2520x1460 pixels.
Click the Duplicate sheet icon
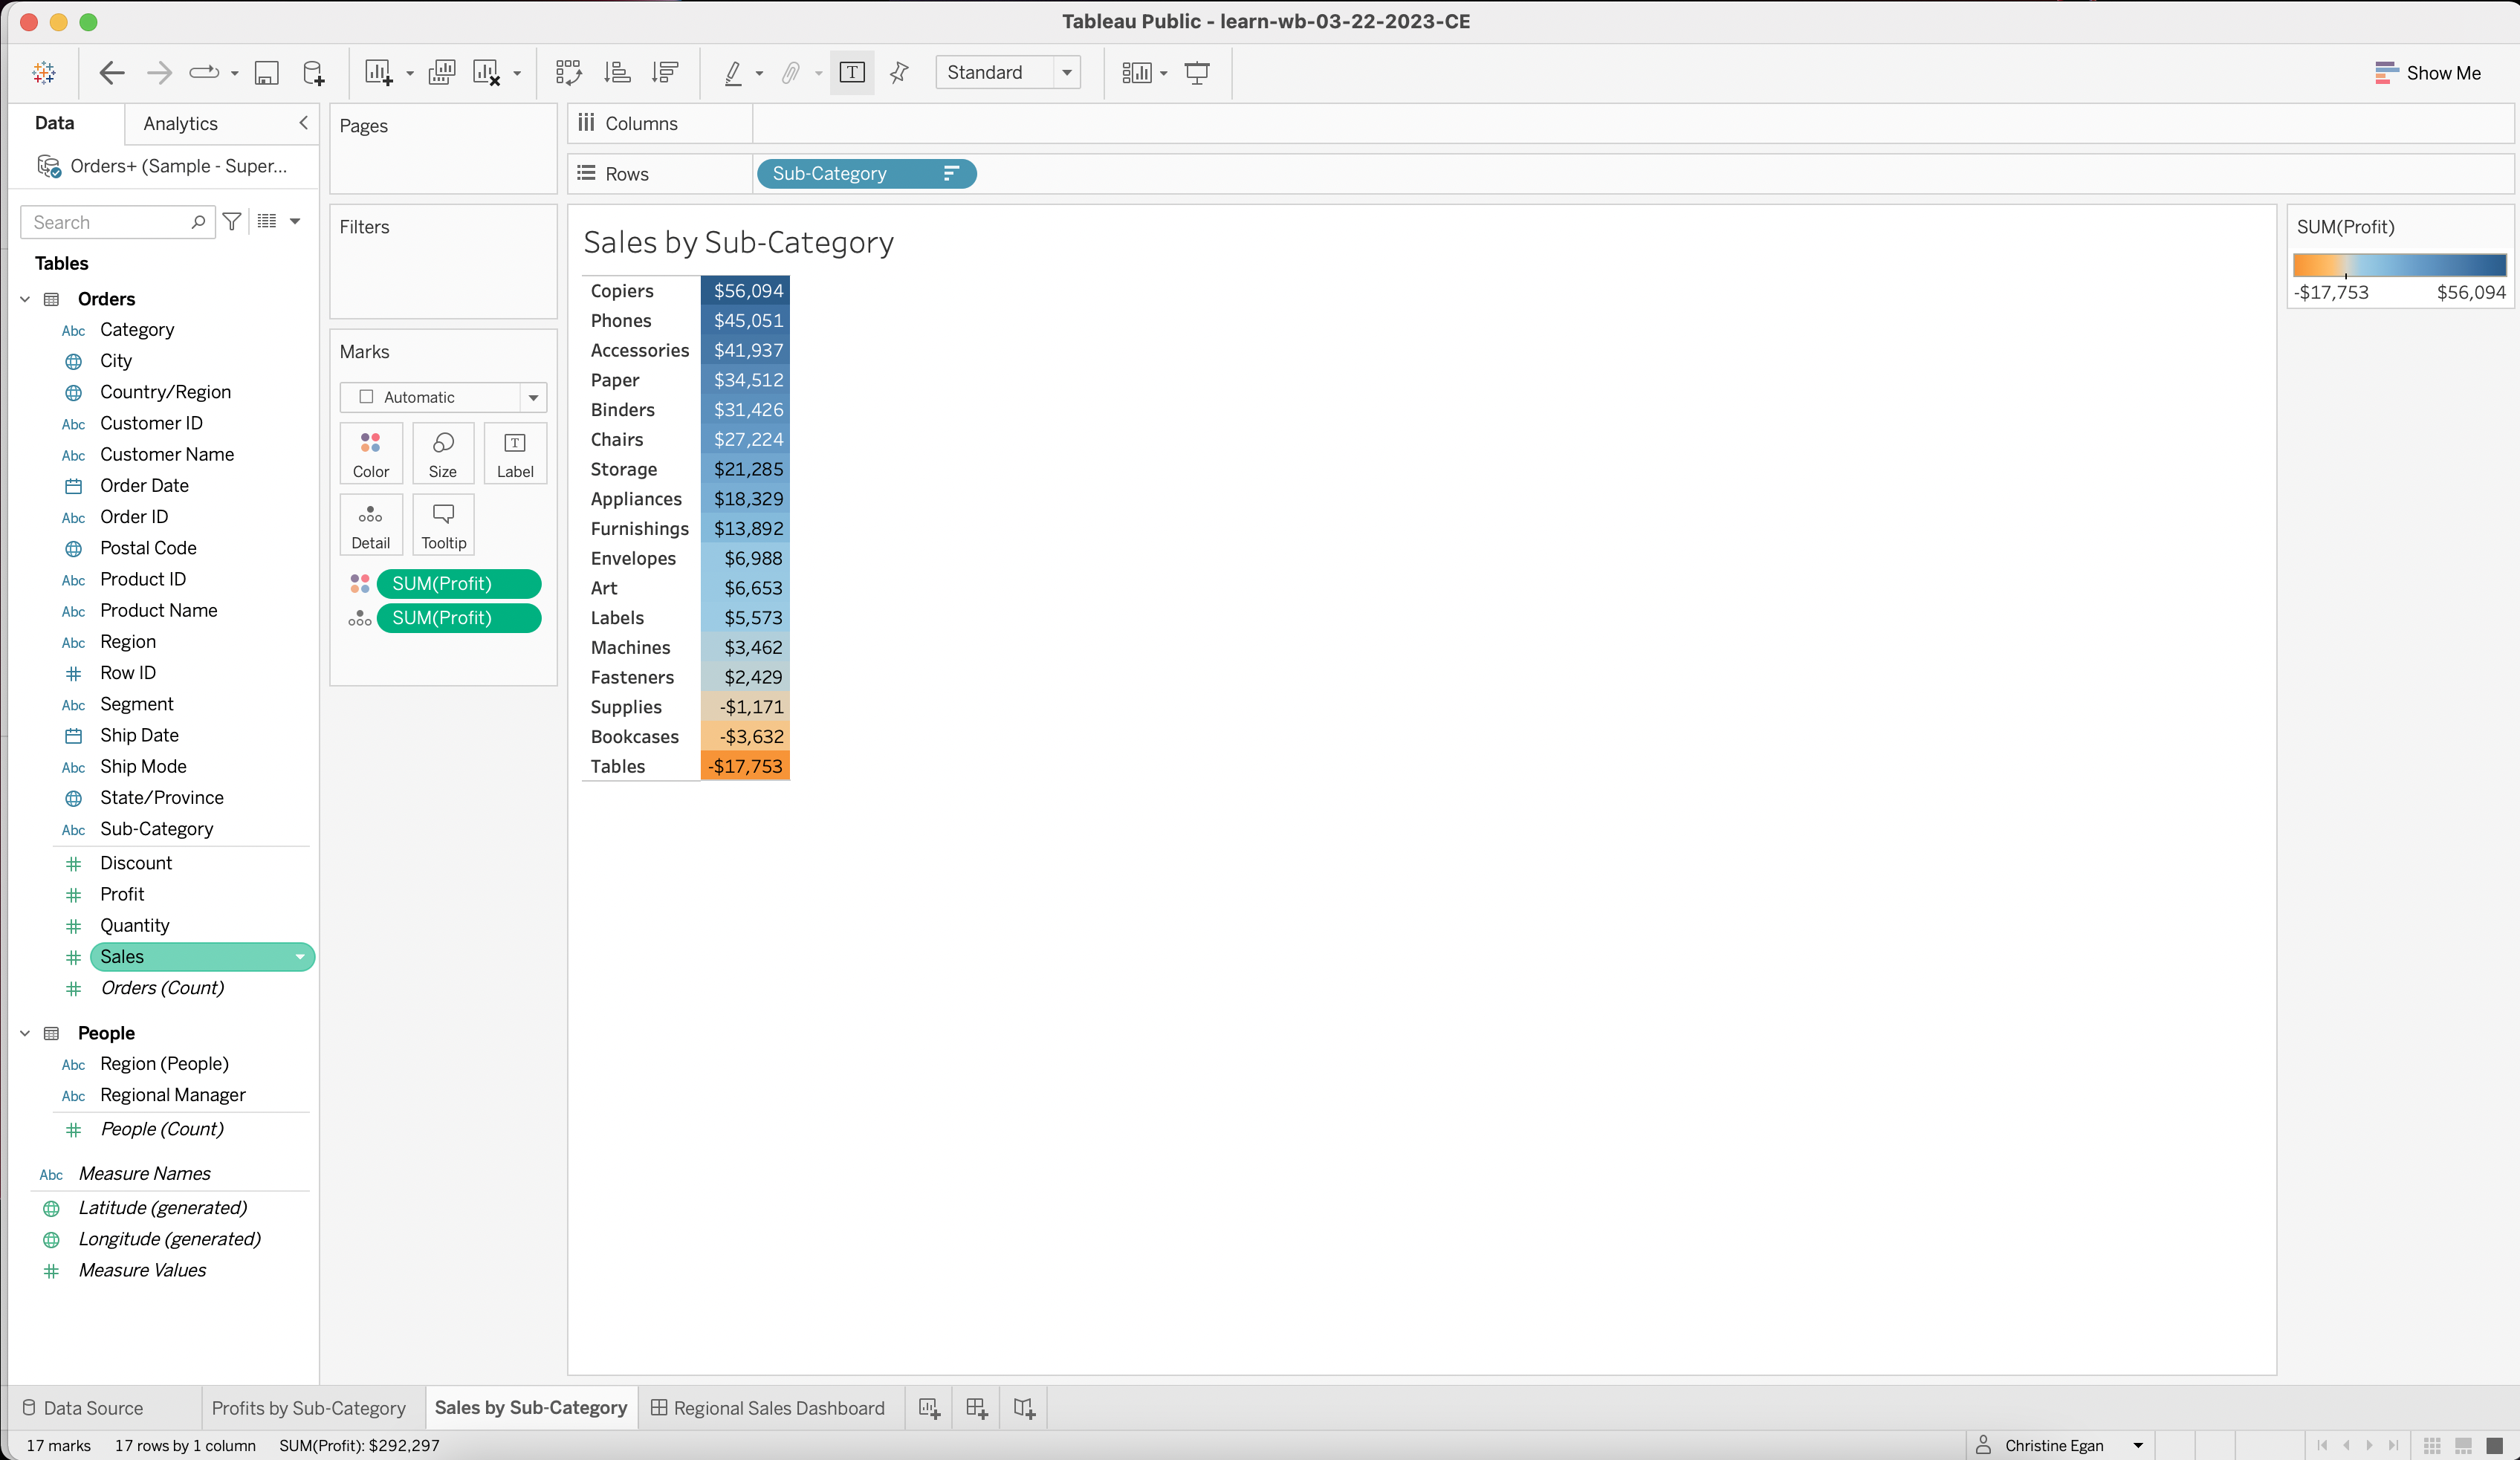tap(441, 72)
